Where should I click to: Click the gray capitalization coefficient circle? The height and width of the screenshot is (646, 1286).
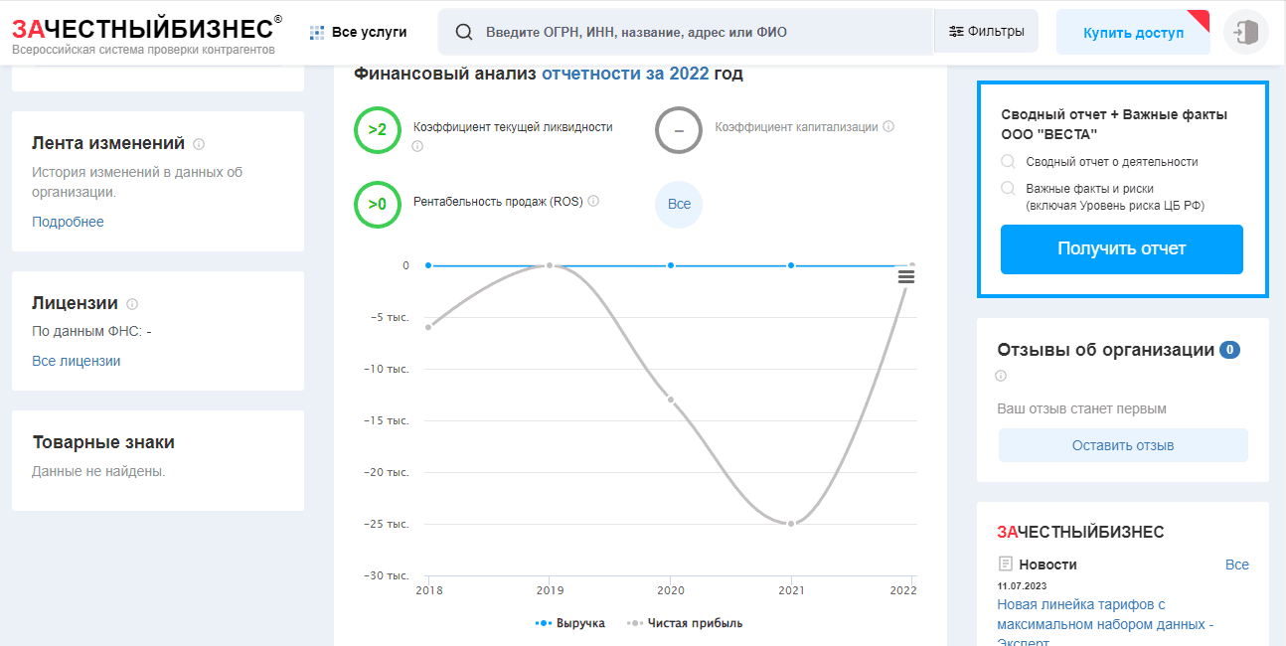coord(678,128)
